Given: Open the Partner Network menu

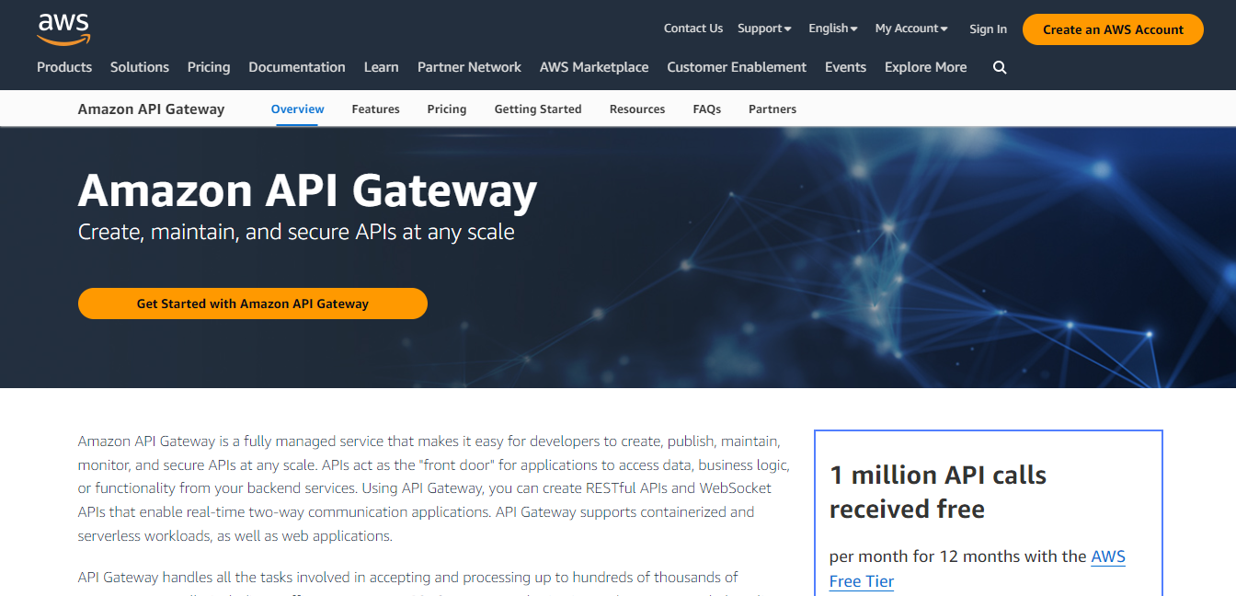Looking at the screenshot, I should (x=469, y=67).
